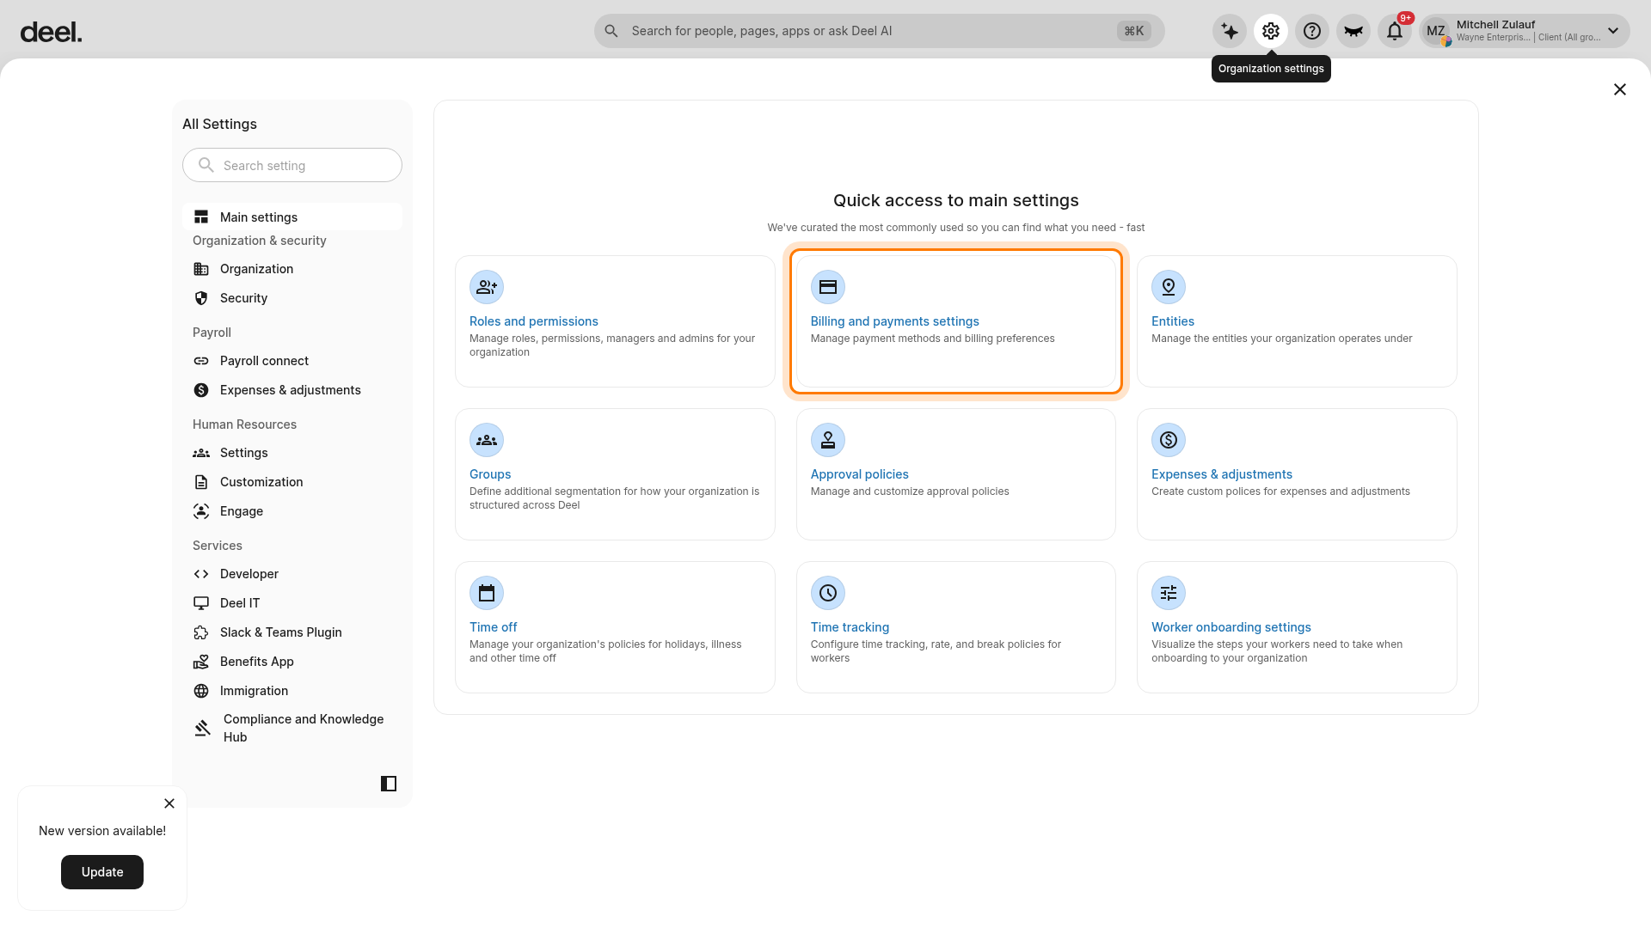Viewport: 1651px width, 928px height.
Task: Open Deel AI sparkle icon
Action: [1230, 32]
